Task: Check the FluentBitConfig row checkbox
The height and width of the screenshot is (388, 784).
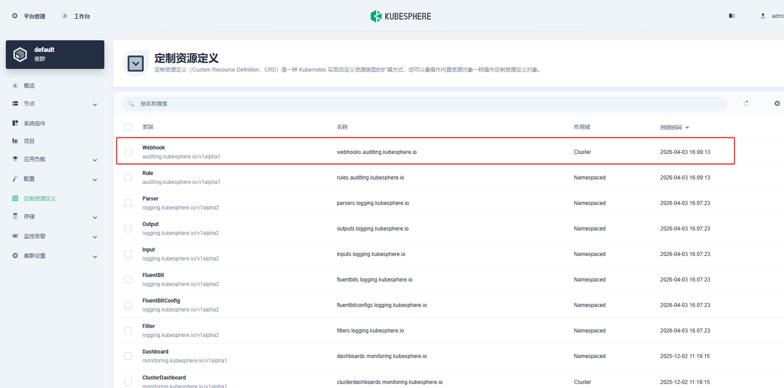Action: [128, 305]
